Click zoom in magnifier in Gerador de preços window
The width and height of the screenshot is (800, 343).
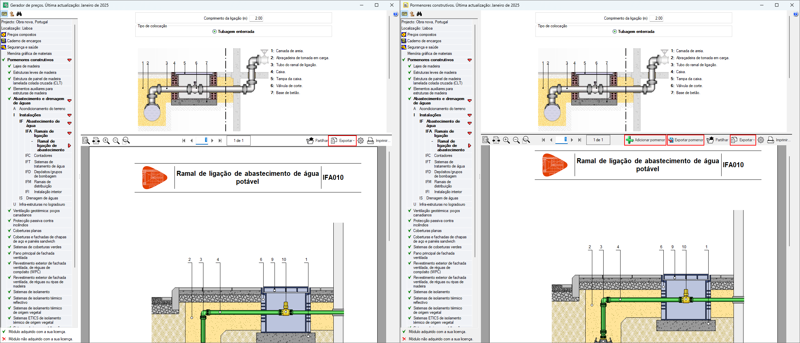pyautogui.click(x=106, y=141)
